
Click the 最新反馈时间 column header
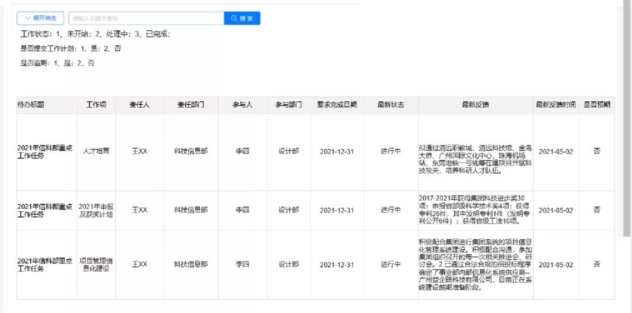(556, 105)
